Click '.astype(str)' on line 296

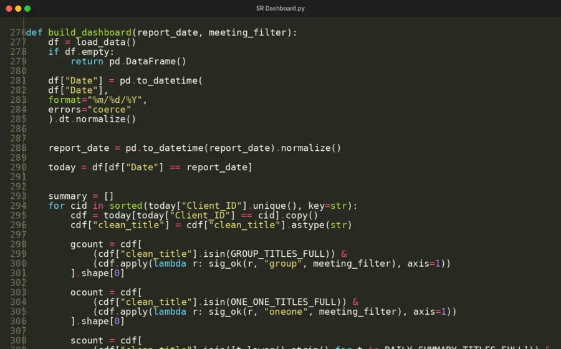tap(320, 225)
